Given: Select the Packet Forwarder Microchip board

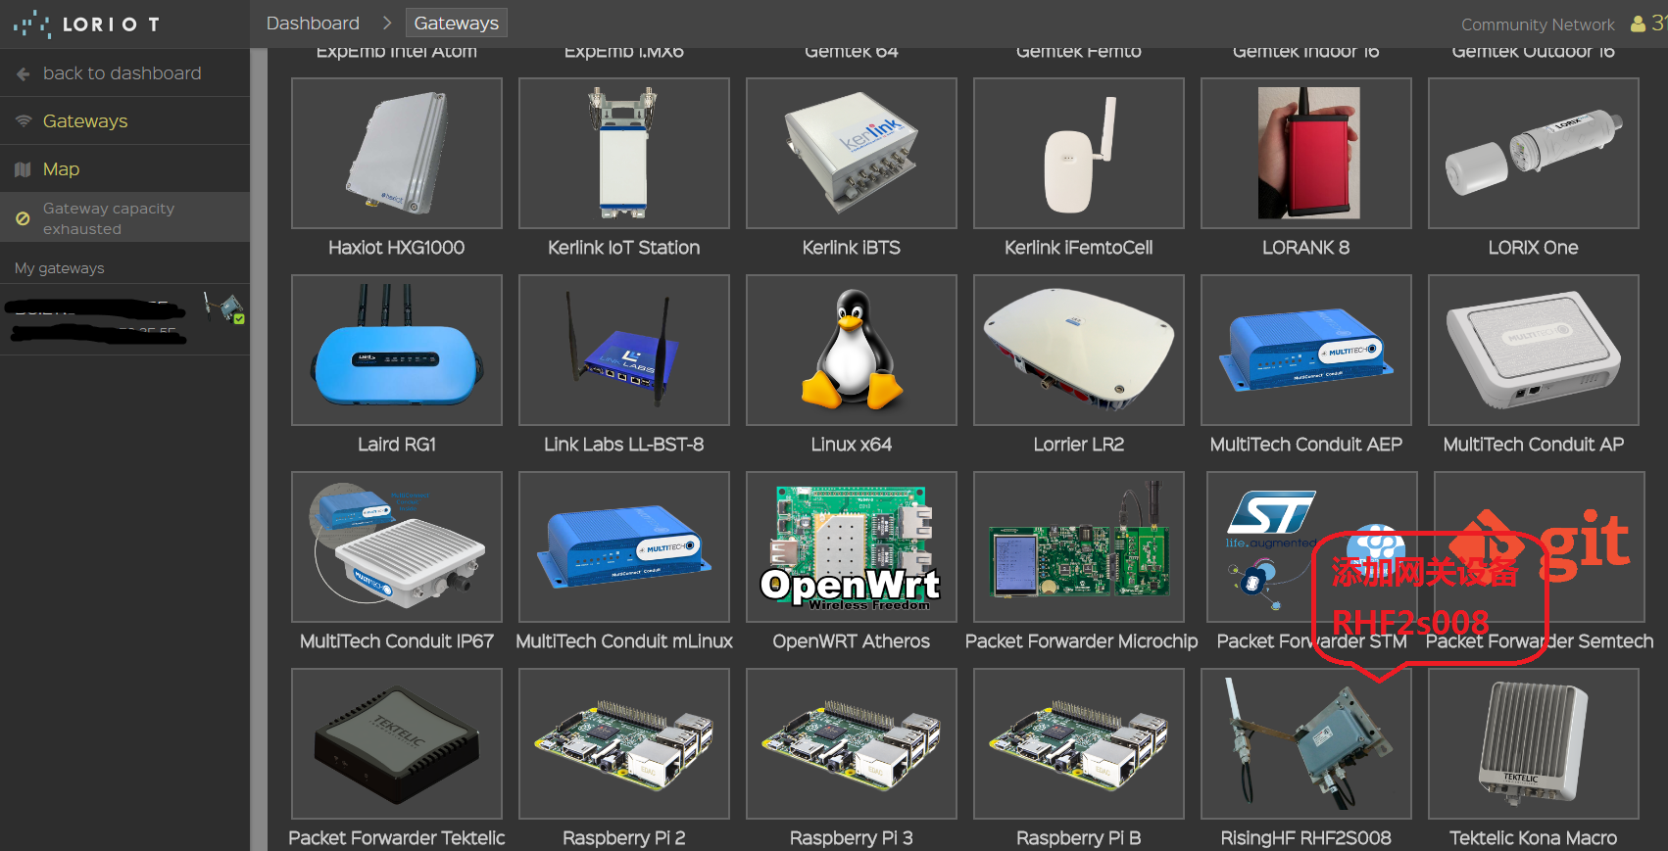Looking at the screenshot, I should (x=1079, y=547).
